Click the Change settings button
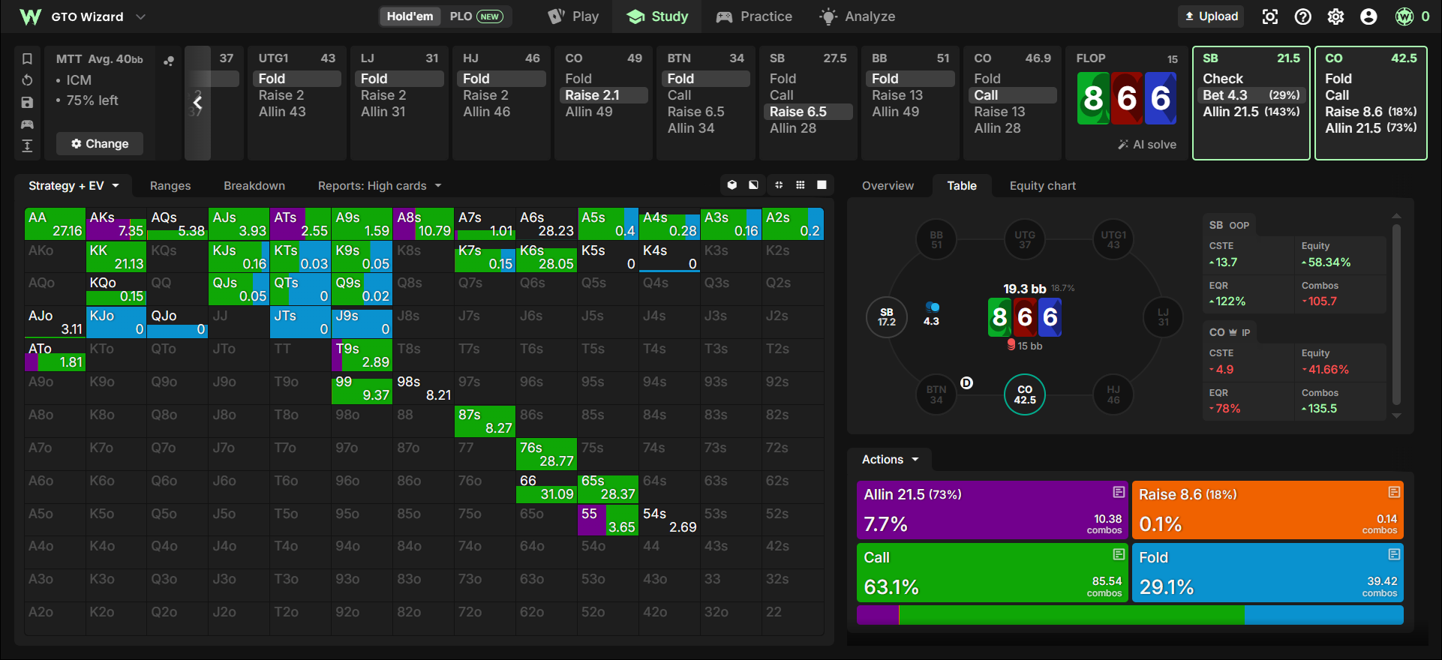The height and width of the screenshot is (660, 1442). [100, 143]
